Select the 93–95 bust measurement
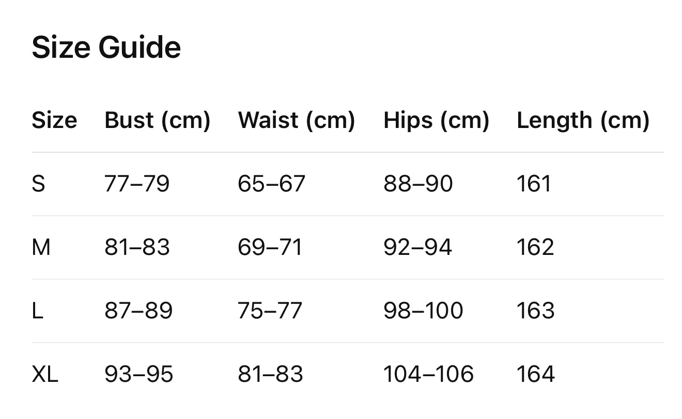This screenshot has width=682, height=419. click(138, 374)
